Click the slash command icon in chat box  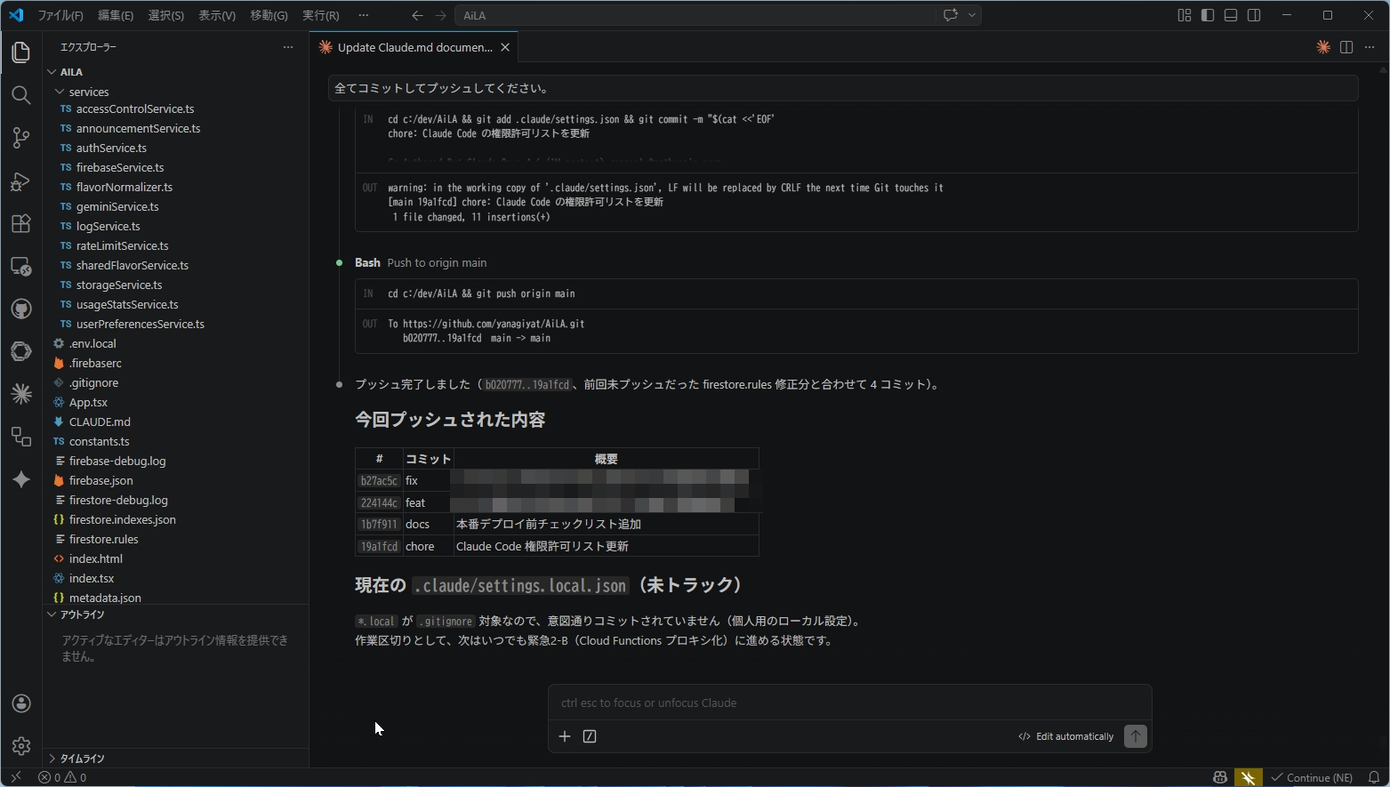click(590, 736)
